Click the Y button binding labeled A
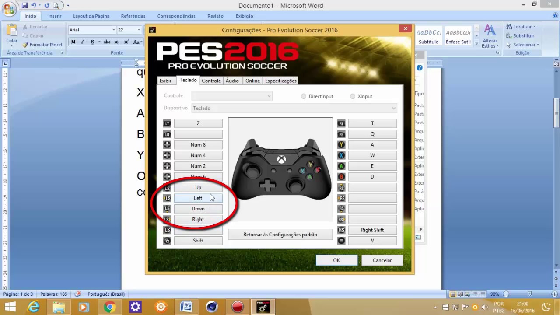The height and width of the screenshot is (315, 560). [x=372, y=145]
